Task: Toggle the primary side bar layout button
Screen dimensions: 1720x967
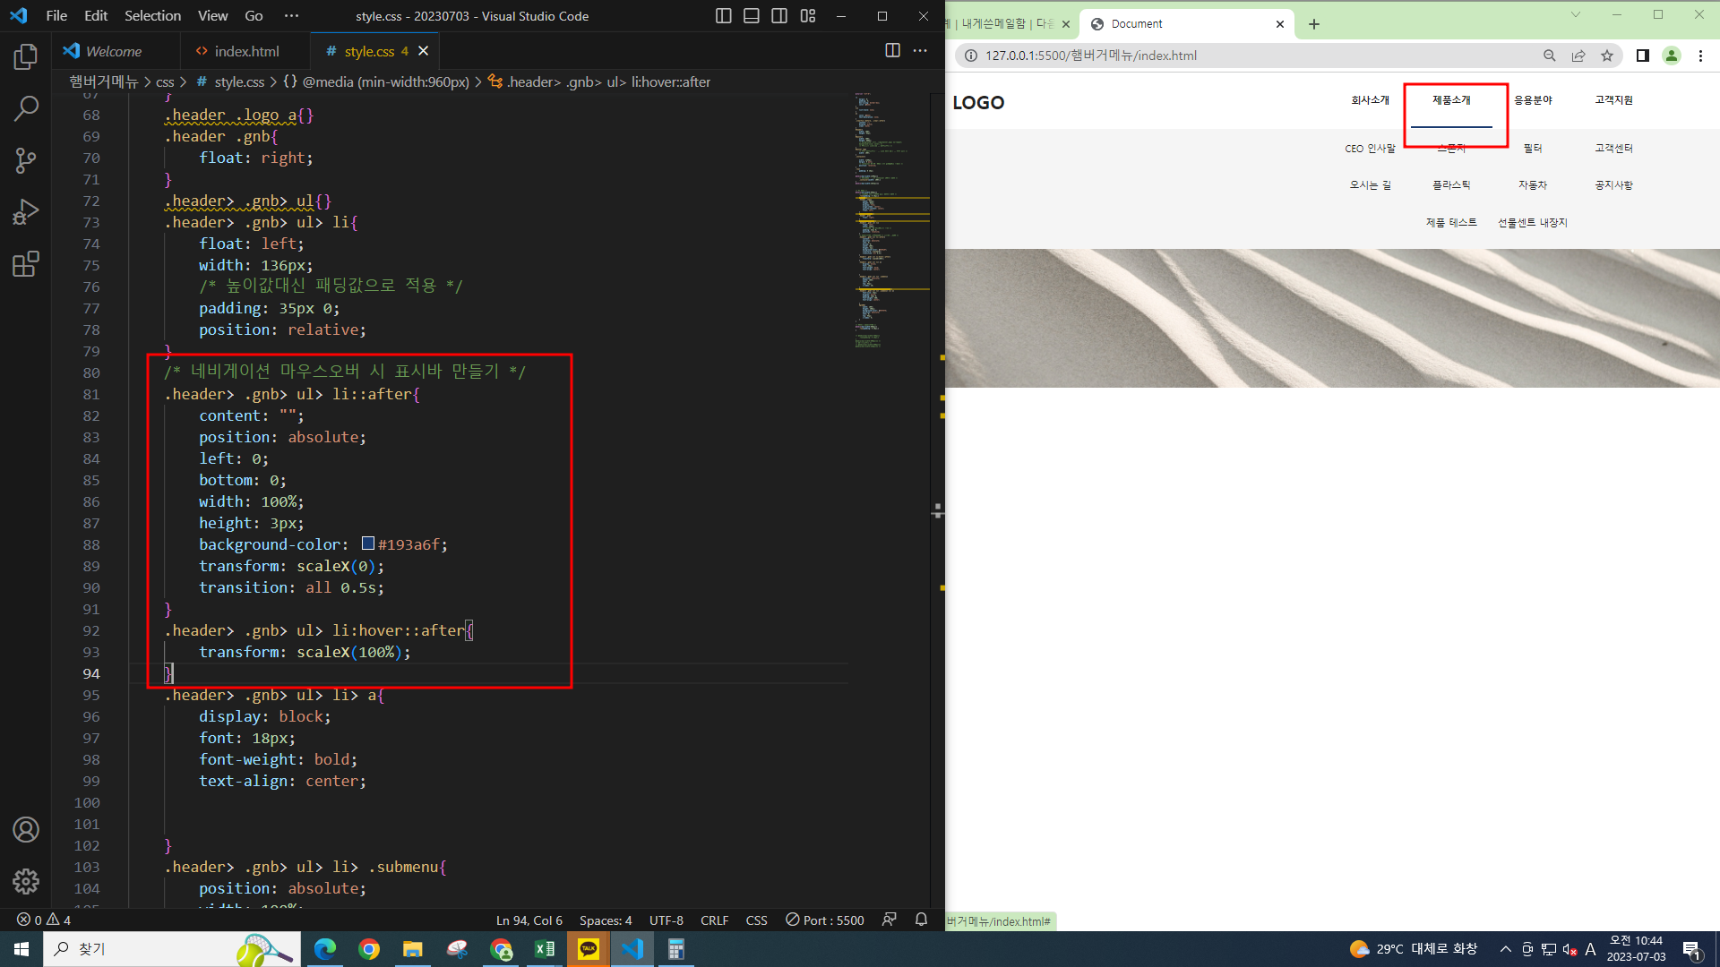Action: pyautogui.click(x=724, y=16)
